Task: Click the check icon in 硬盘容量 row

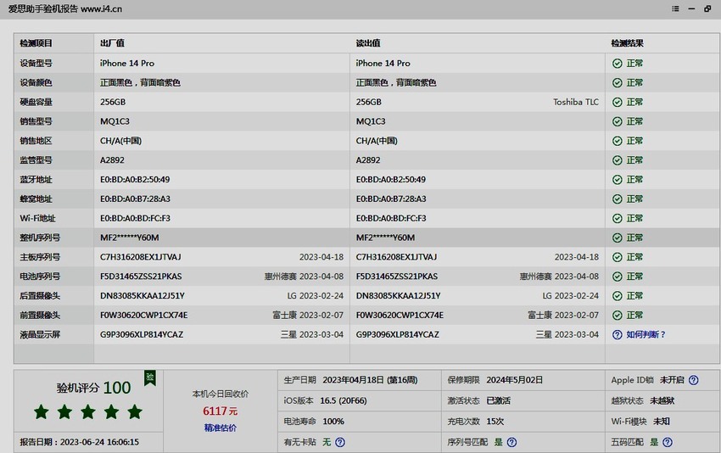Action: [617, 102]
